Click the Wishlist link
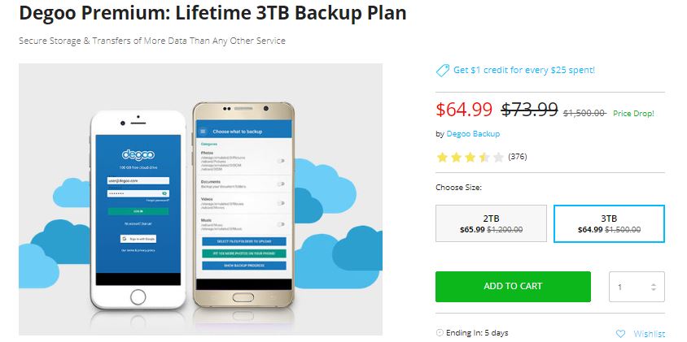The image size is (687, 342). pyautogui.click(x=649, y=334)
